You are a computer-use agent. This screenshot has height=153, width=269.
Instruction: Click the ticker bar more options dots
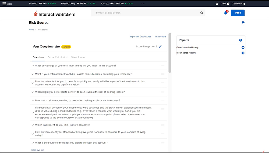143,4
